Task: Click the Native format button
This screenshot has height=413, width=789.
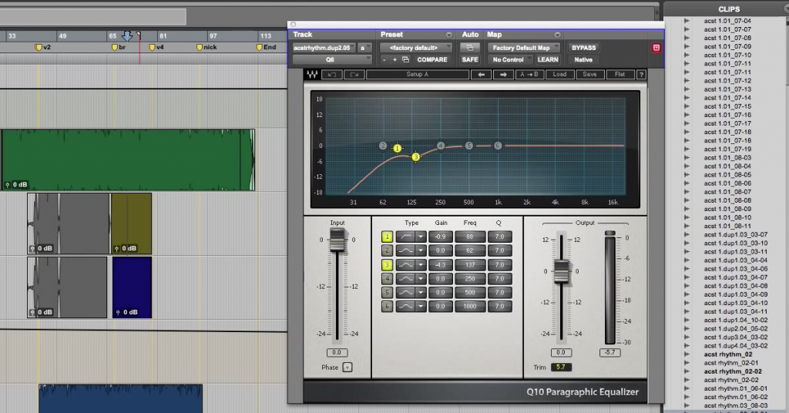Action: [584, 60]
